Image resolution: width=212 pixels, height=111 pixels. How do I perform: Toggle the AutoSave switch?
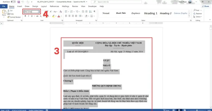(x=13, y=2)
